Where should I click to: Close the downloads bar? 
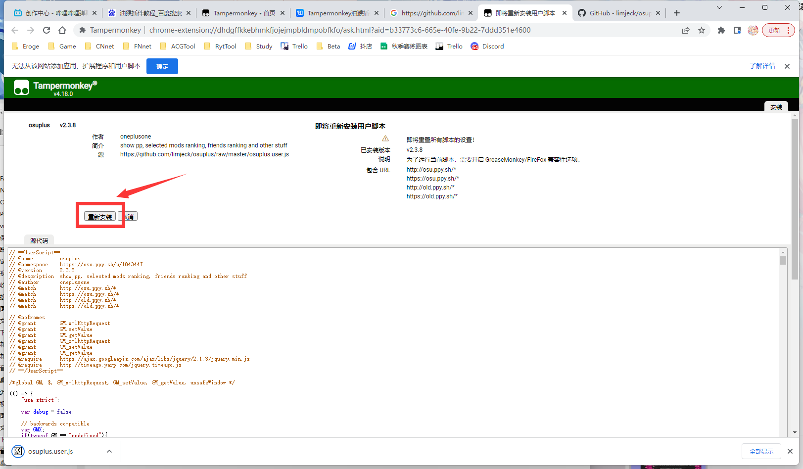[790, 451]
